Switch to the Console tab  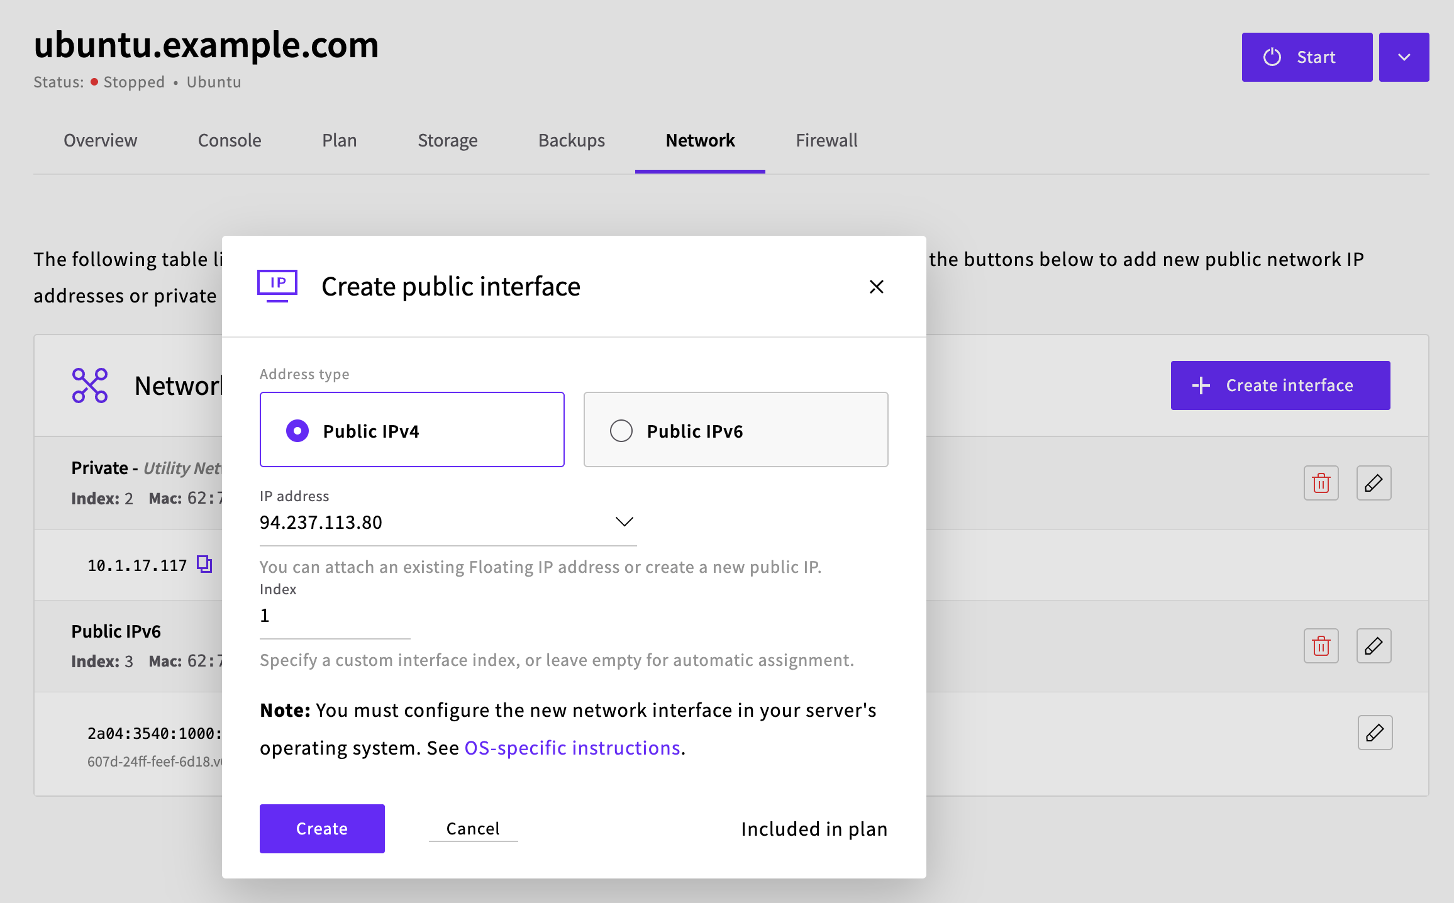[x=230, y=140]
